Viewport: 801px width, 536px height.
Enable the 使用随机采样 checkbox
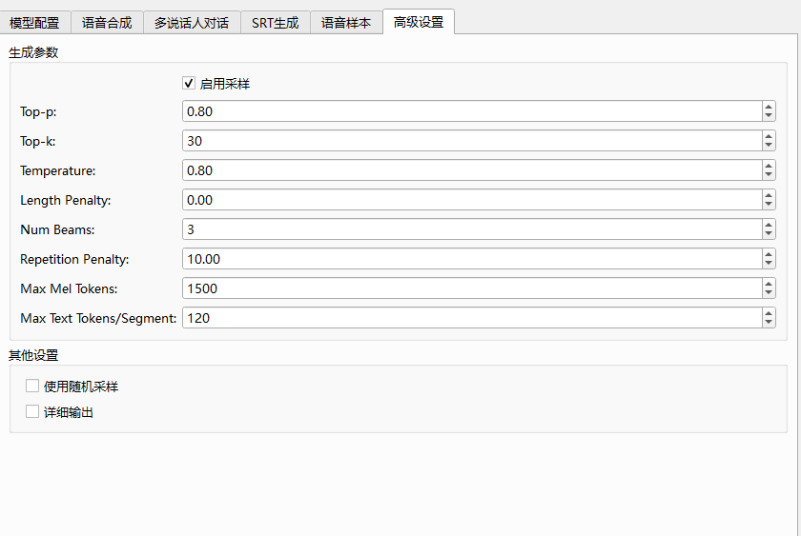pos(32,387)
